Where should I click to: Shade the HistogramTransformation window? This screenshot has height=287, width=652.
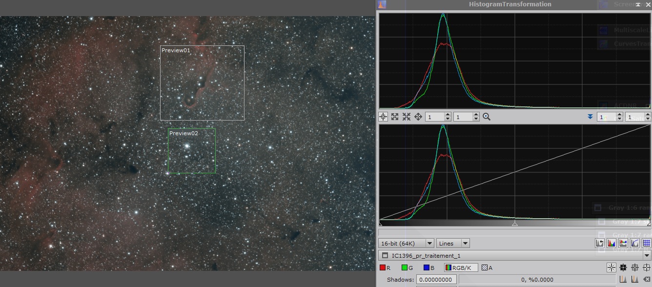click(x=639, y=4)
